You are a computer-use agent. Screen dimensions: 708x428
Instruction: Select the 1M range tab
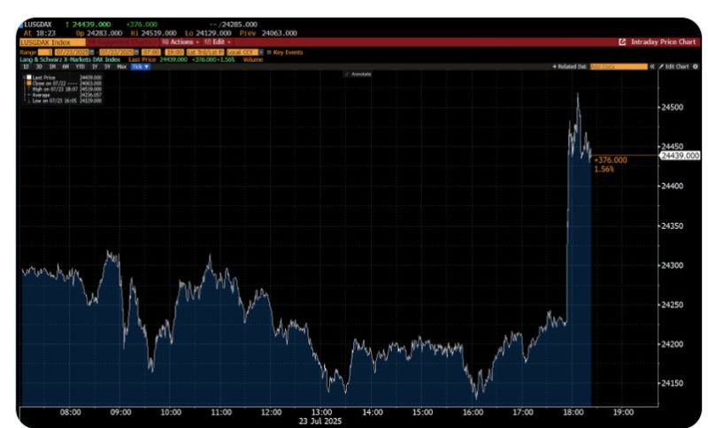[52, 66]
